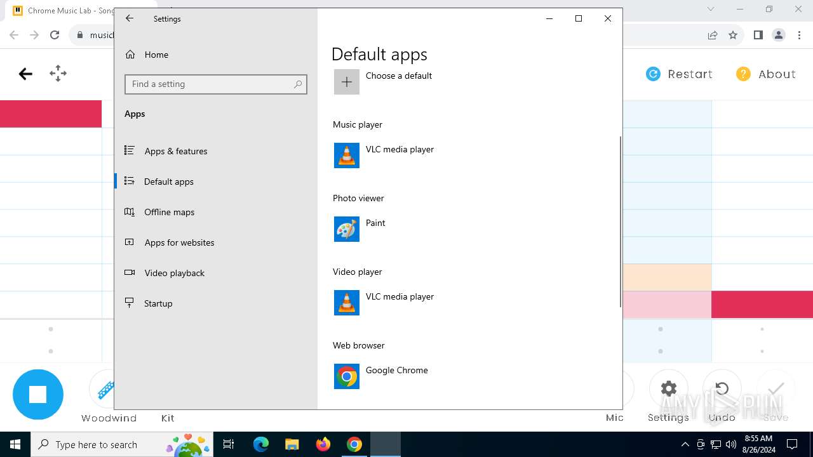Click the Web browser section heading
813x457 pixels.
359,345
